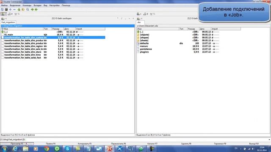Click the yellow folder toolbar icon

[23, 9]
